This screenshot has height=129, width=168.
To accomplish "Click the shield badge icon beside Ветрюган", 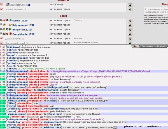I will coord(7,29).
